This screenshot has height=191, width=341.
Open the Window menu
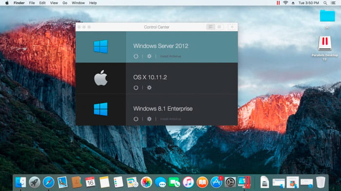click(78, 3)
